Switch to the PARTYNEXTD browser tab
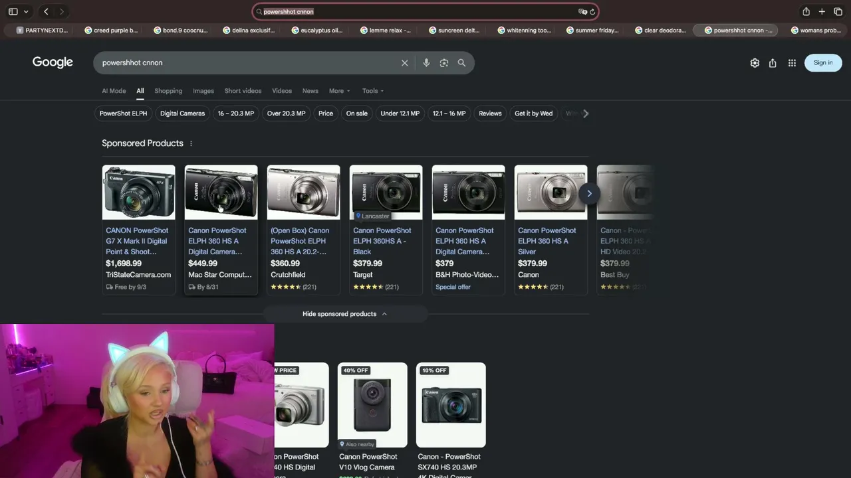This screenshot has height=478, width=851. coord(43,30)
